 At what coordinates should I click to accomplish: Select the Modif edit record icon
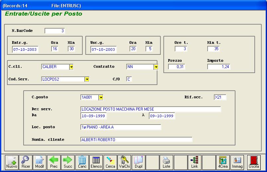coord(40,162)
